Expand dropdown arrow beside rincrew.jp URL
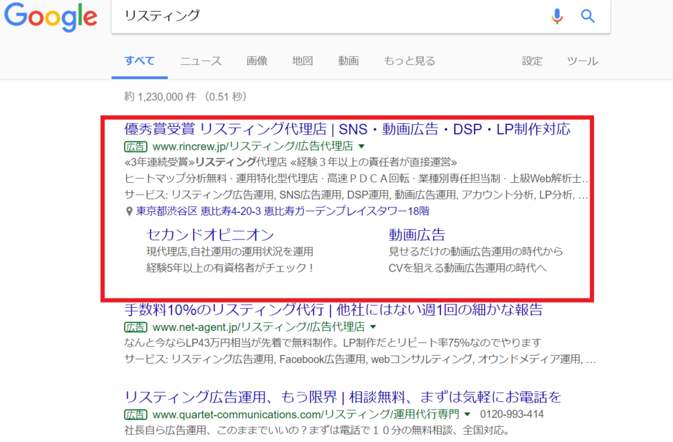The height and width of the screenshot is (442, 673). (x=361, y=147)
